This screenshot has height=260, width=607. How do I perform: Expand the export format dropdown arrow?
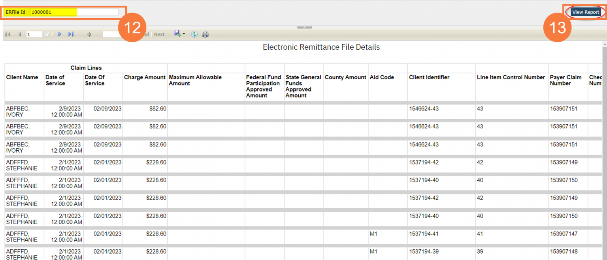183,34
